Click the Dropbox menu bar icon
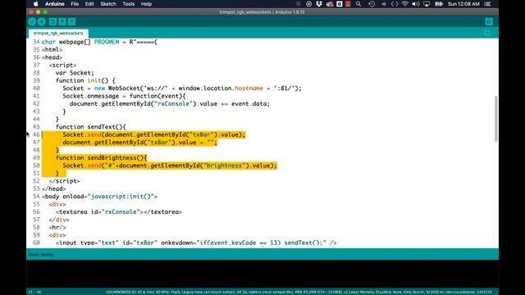The width and height of the screenshot is (525, 295). point(319,4)
